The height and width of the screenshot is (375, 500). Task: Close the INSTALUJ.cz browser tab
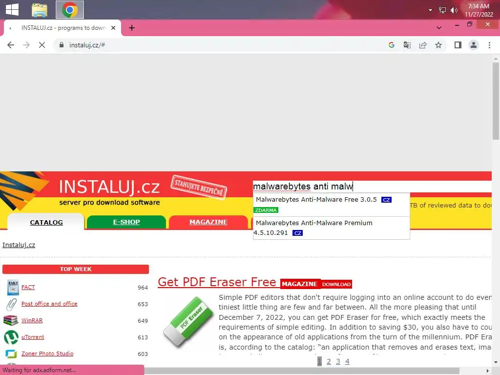click(x=113, y=28)
